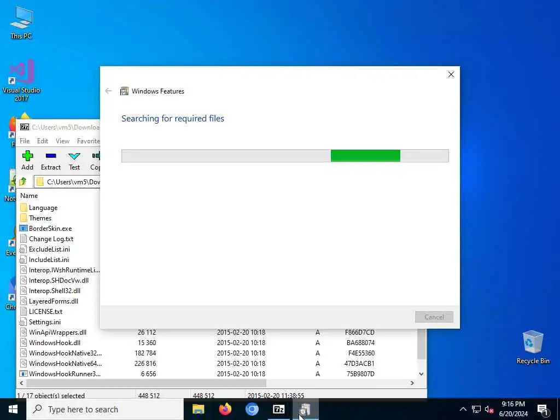560x420 pixels.
Task: Open the Edit menu in 7-Zip
Action: (43, 141)
